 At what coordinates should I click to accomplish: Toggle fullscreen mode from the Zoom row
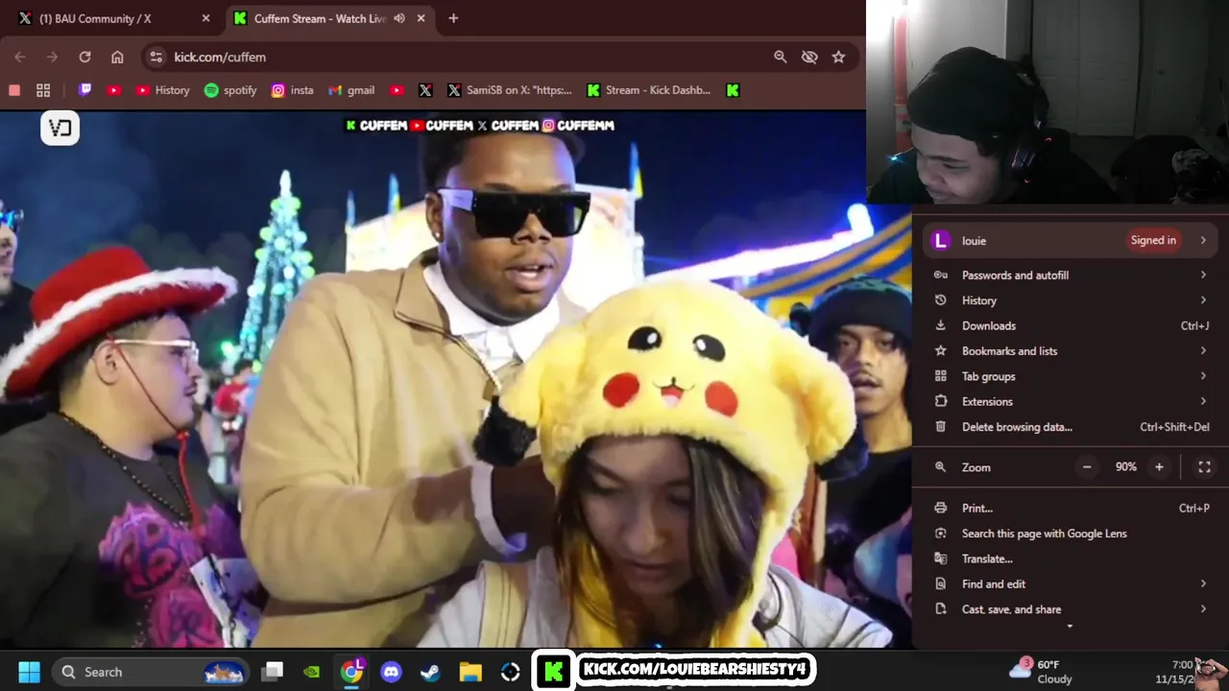1204,467
